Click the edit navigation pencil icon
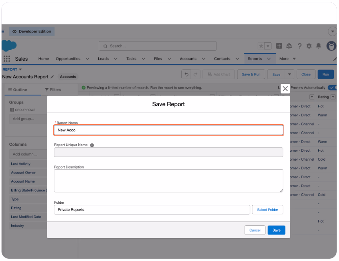The image size is (339, 261). [x=334, y=59]
